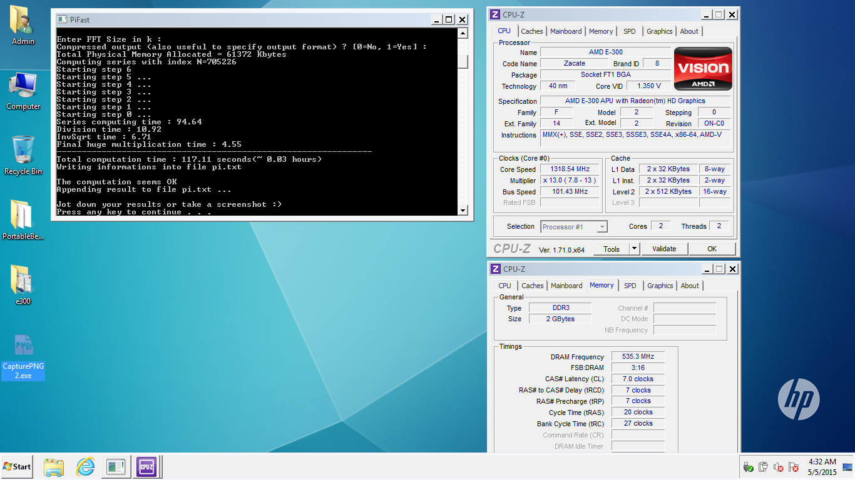The width and height of the screenshot is (855, 480).
Task: Click the AMD E-300 name field
Action: click(x=605, y=52)
